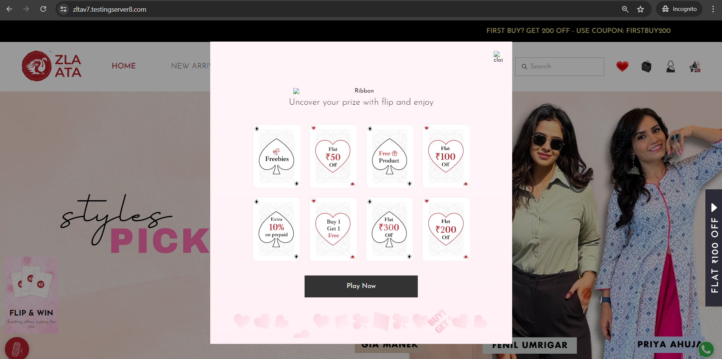Select the Freebies card
Screen dimensions: 722x359
(277, 156)
